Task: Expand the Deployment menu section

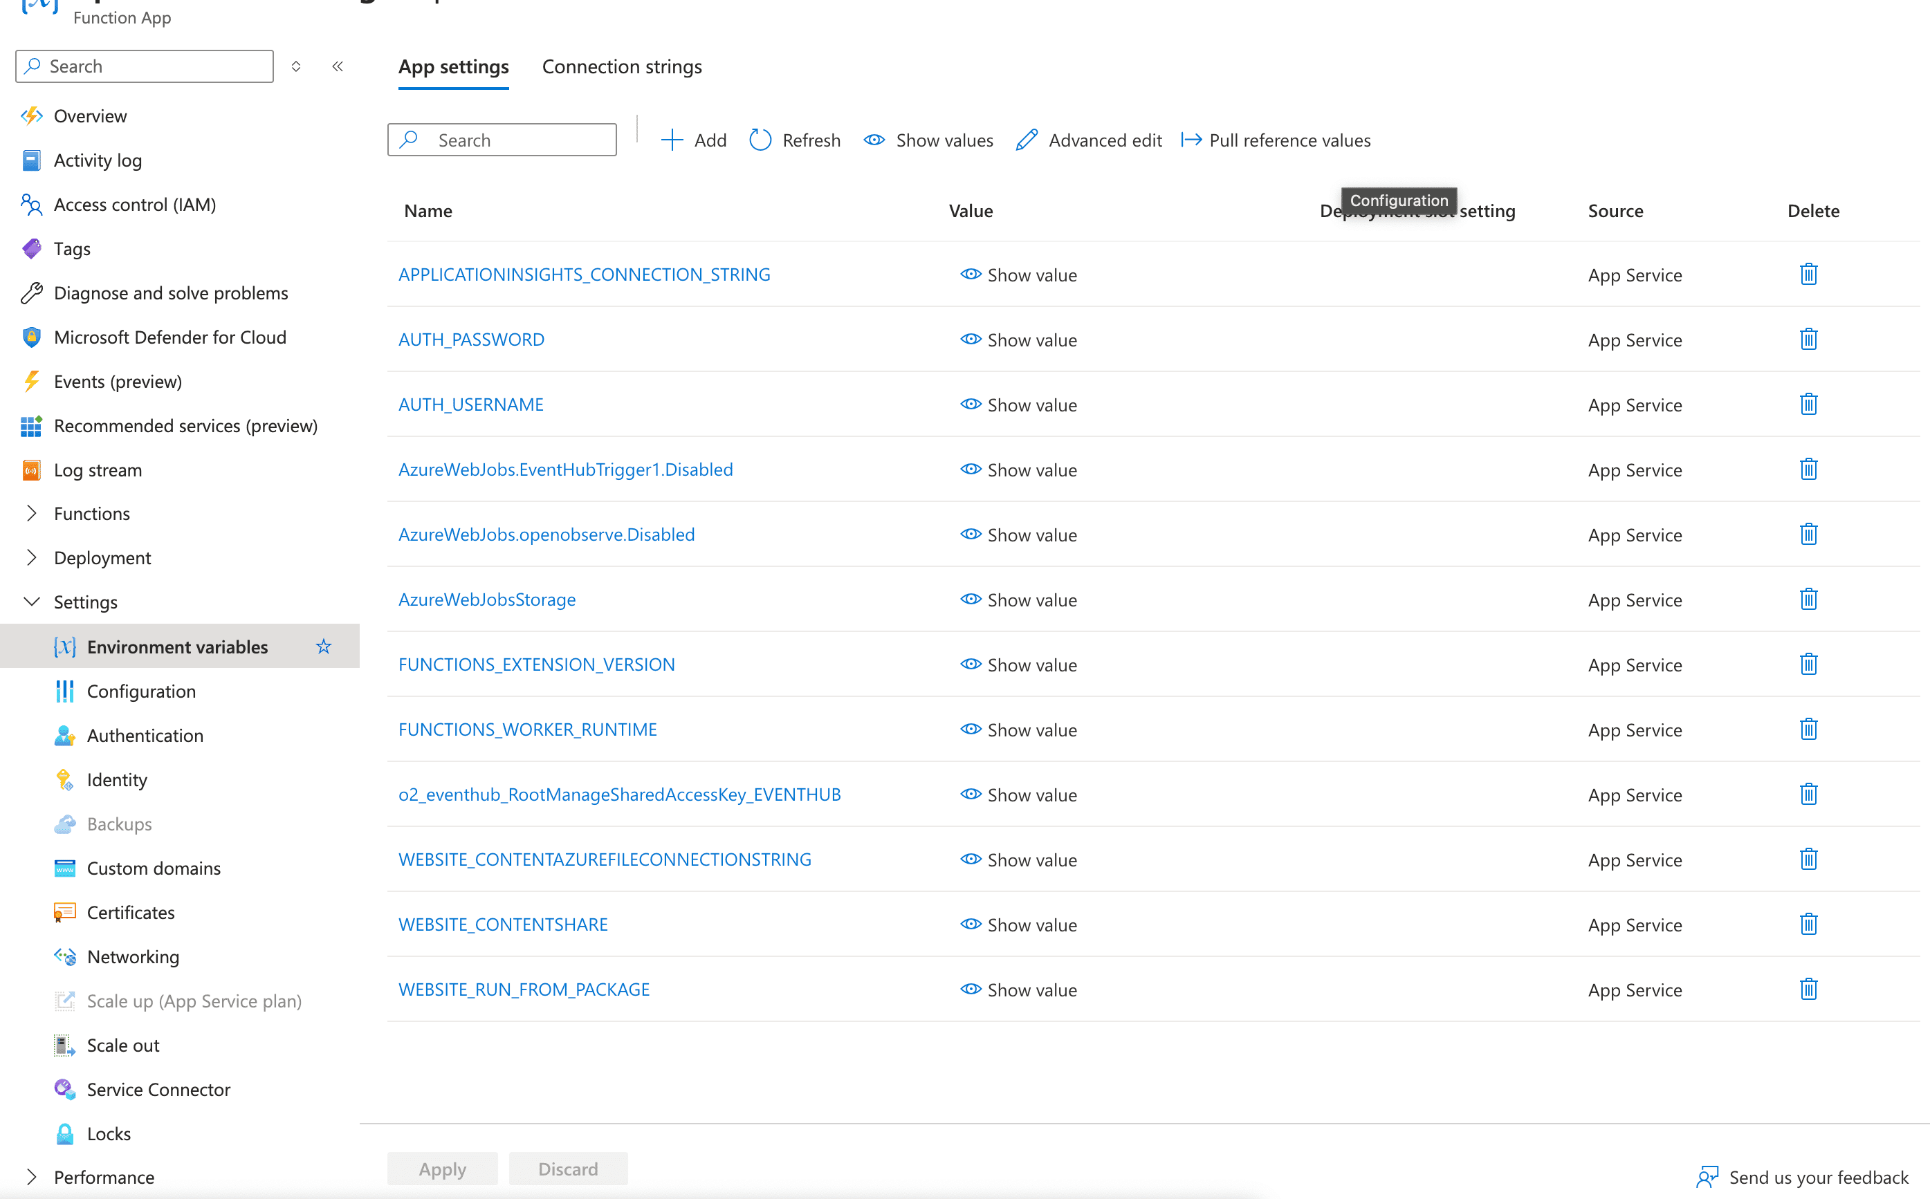Action: pyautogui.click(x=32, y=558)
